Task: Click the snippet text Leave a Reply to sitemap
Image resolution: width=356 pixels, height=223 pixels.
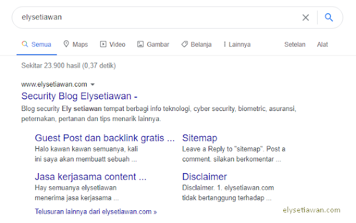Action: (234, 154)
